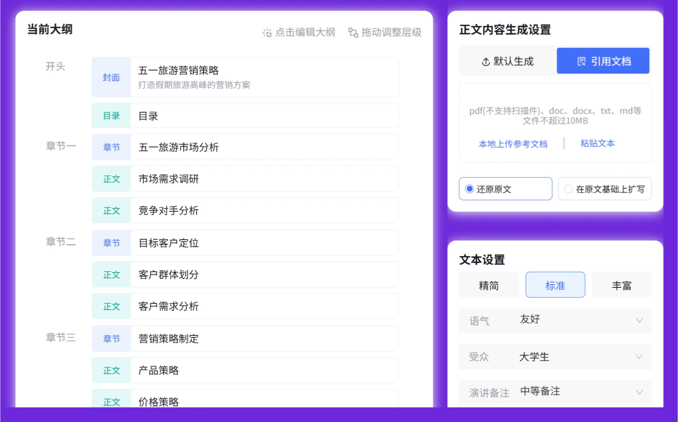The width and height of the screenshot is (678, 422).
Task: Select the 标准 text setting option
Action: point(555,284)
